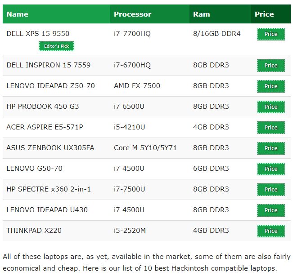The height and width of the screenshot is (276, 293).
Task: Select the Processor column header
Action: [x=132, y=14]
